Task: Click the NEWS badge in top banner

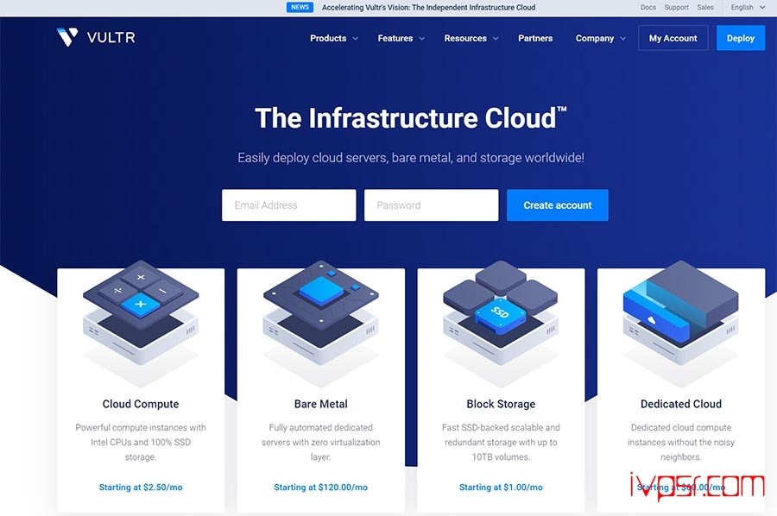Action: tap(300, 8)
